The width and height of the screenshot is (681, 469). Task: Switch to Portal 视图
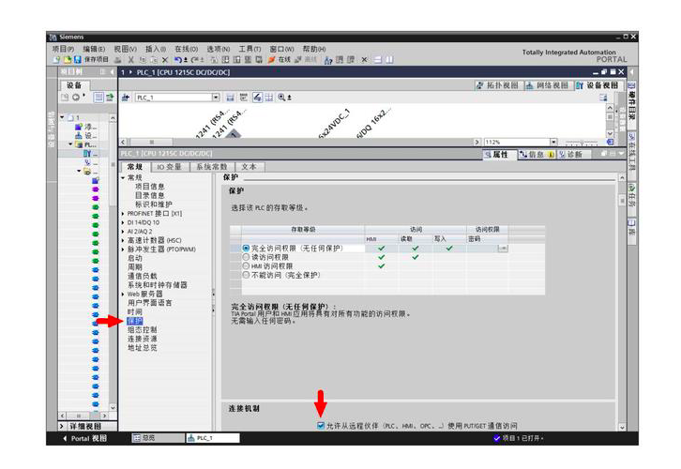point(84,438)
